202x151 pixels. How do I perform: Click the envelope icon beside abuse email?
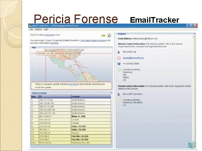point(119,58)
